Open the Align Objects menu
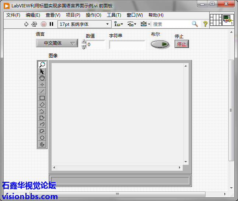This screenshot has height=201, width=238. (x=119, y=24)
